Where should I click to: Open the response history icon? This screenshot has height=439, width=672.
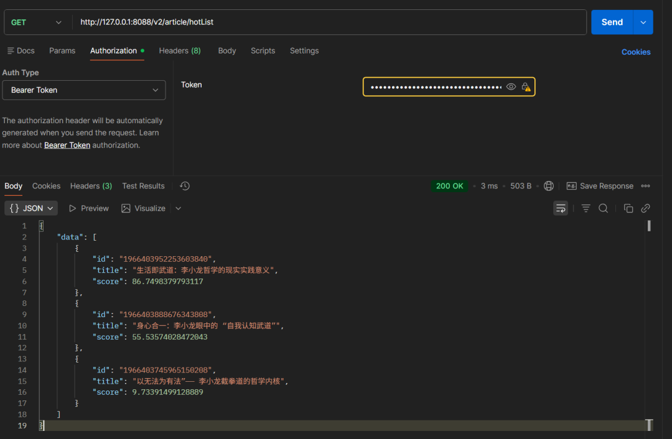coord(185,186)
